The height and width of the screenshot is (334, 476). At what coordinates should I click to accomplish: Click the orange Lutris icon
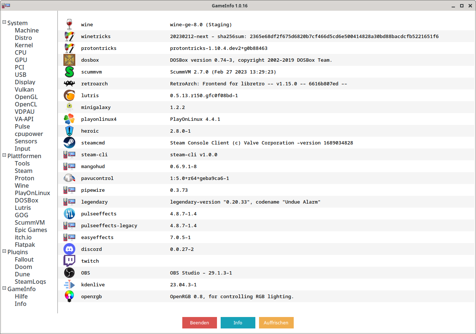[69, 95]
